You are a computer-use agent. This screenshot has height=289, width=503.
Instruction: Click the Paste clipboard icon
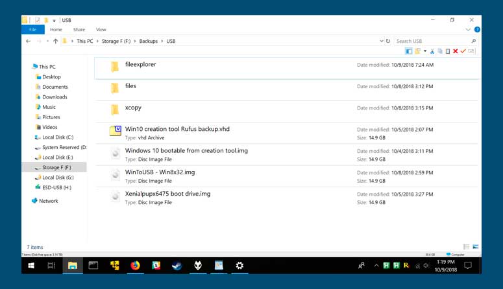click(447, 51)
